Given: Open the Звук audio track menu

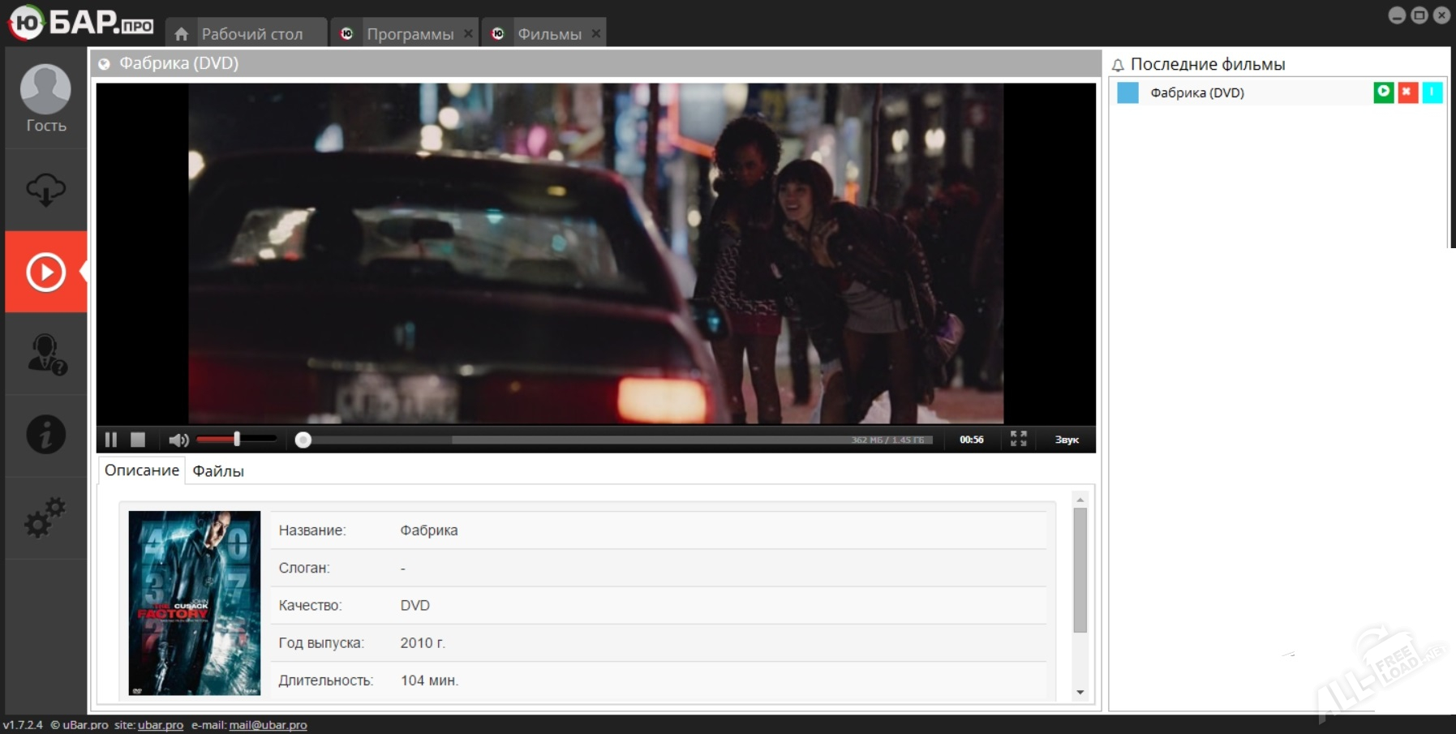Looking at the screenshot, I should point(1067,440).
